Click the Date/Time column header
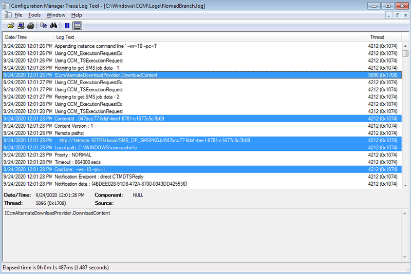 pyautogui.click(x=26, y=37)
